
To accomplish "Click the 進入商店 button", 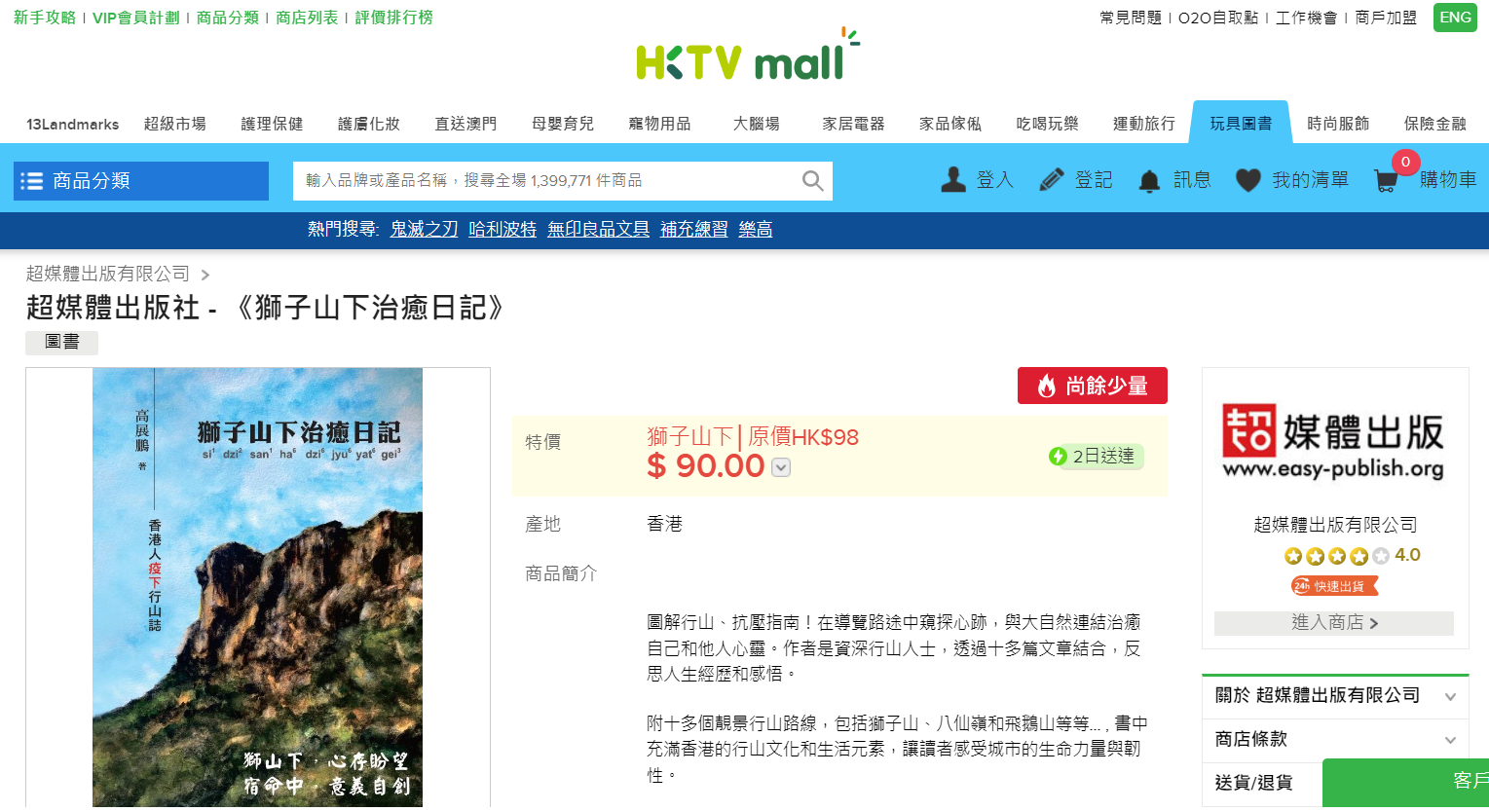I will [x=1334, y=623].
